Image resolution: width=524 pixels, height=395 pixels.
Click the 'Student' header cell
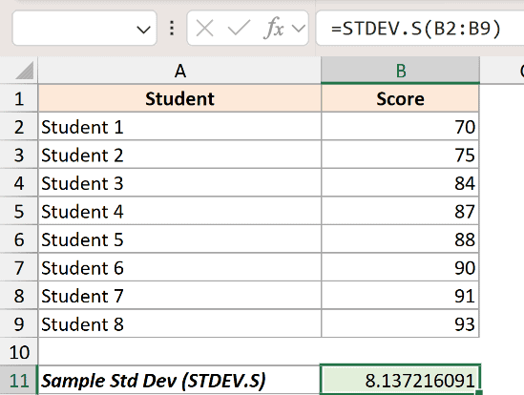click(179, 98)
